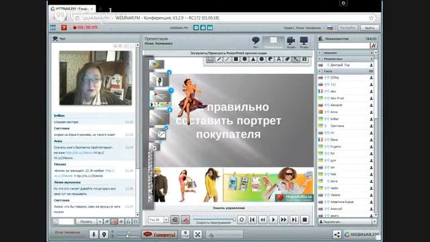
Task: Click the lock icon in chat toolbar
Action: pyautogui.click(x=128, y=221)
